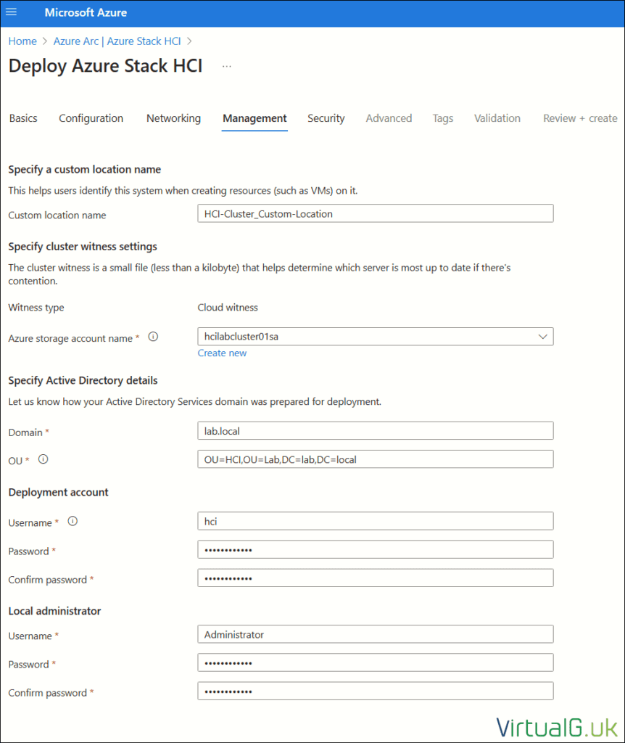Click the Specify Active Directory details heading
The height and width of the screenshot is (743, 625).
[x=83, y=380]
